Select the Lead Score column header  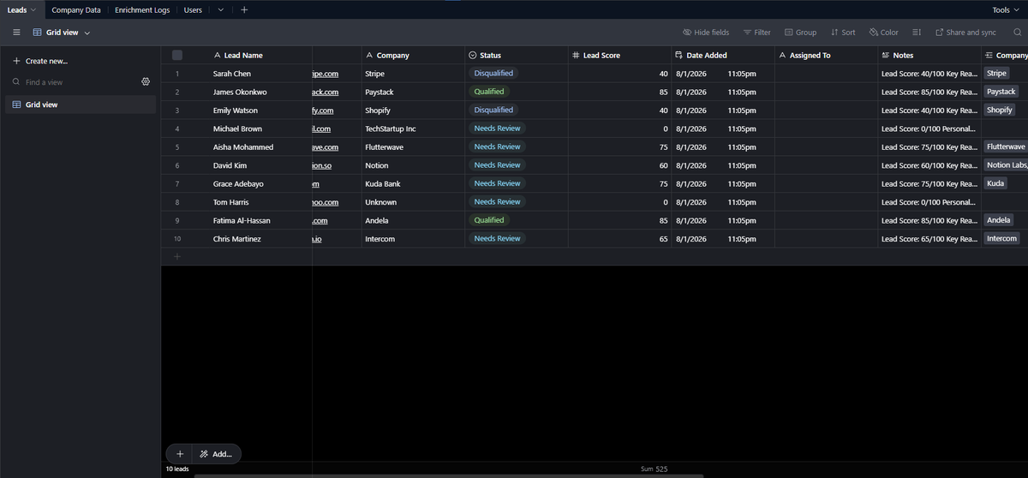tap(619, 55)
